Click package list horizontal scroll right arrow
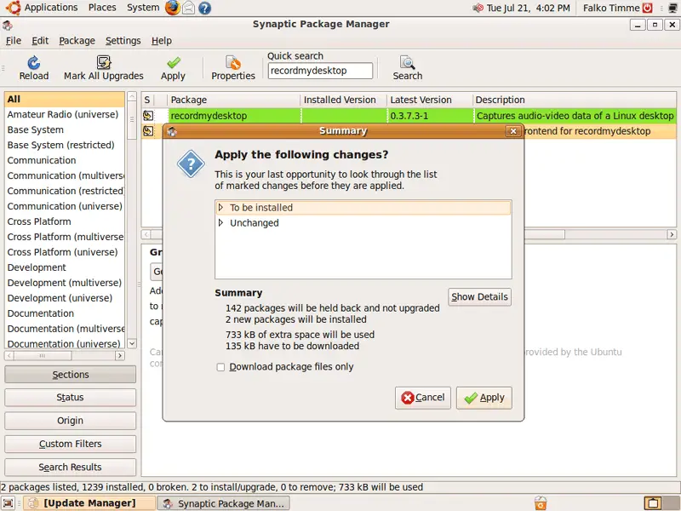Viewport: 681px width, 511px height. [x=672, y=234]
